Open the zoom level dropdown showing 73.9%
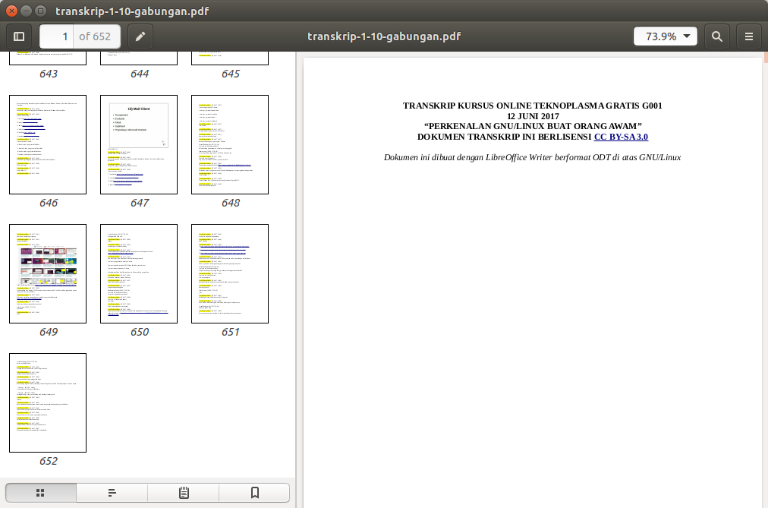The image size is (768, 508). click(665, 36)
